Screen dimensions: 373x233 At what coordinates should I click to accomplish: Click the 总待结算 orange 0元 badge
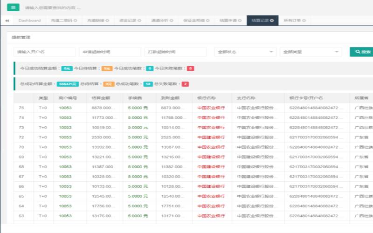coord(109,84)
